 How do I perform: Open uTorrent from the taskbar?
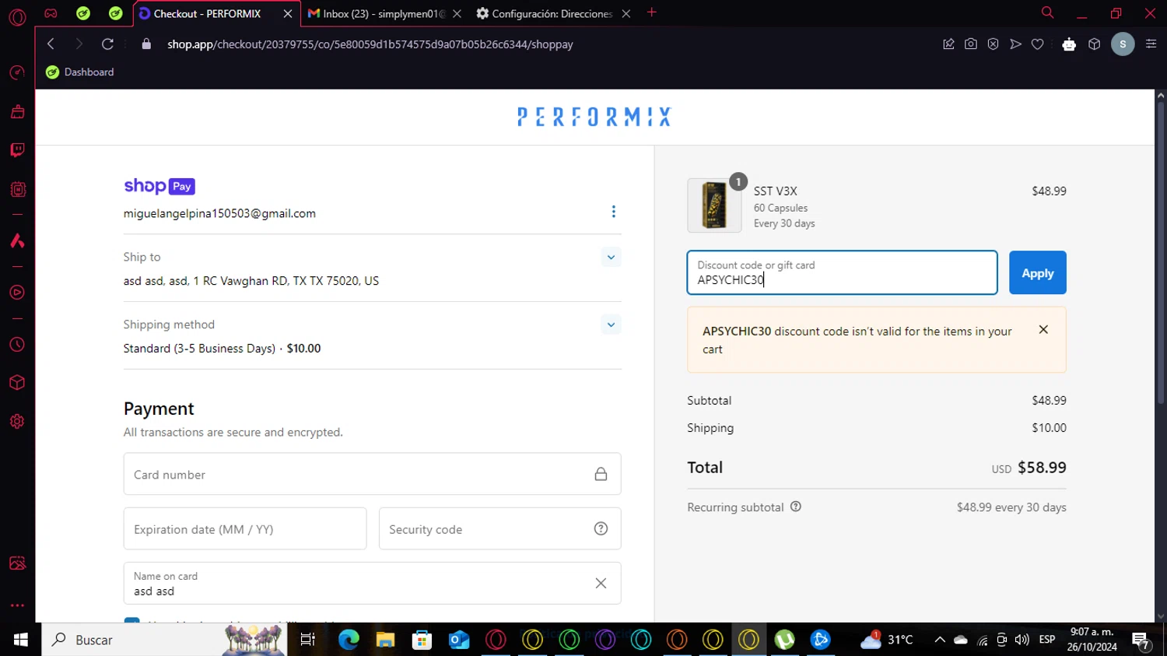pyautogui.click(x=784, y=640)
